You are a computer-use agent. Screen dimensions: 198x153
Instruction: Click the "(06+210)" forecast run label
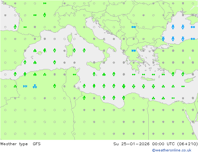pos(187,144)
